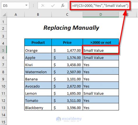Select row 13 header

tap(3, 107)
